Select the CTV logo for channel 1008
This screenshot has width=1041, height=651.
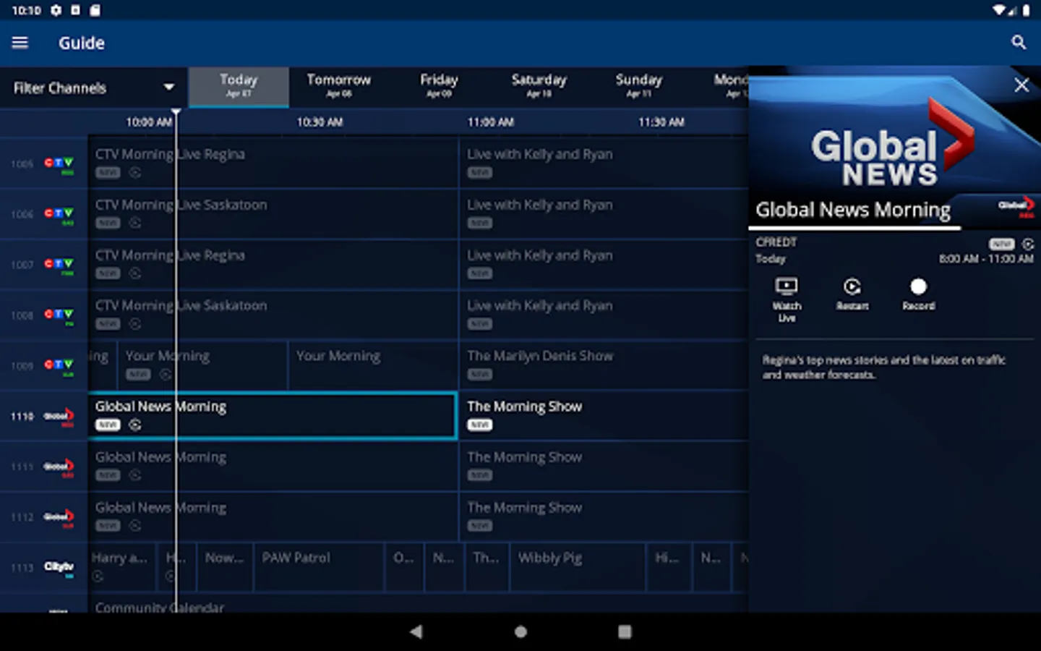click(59, 316)
